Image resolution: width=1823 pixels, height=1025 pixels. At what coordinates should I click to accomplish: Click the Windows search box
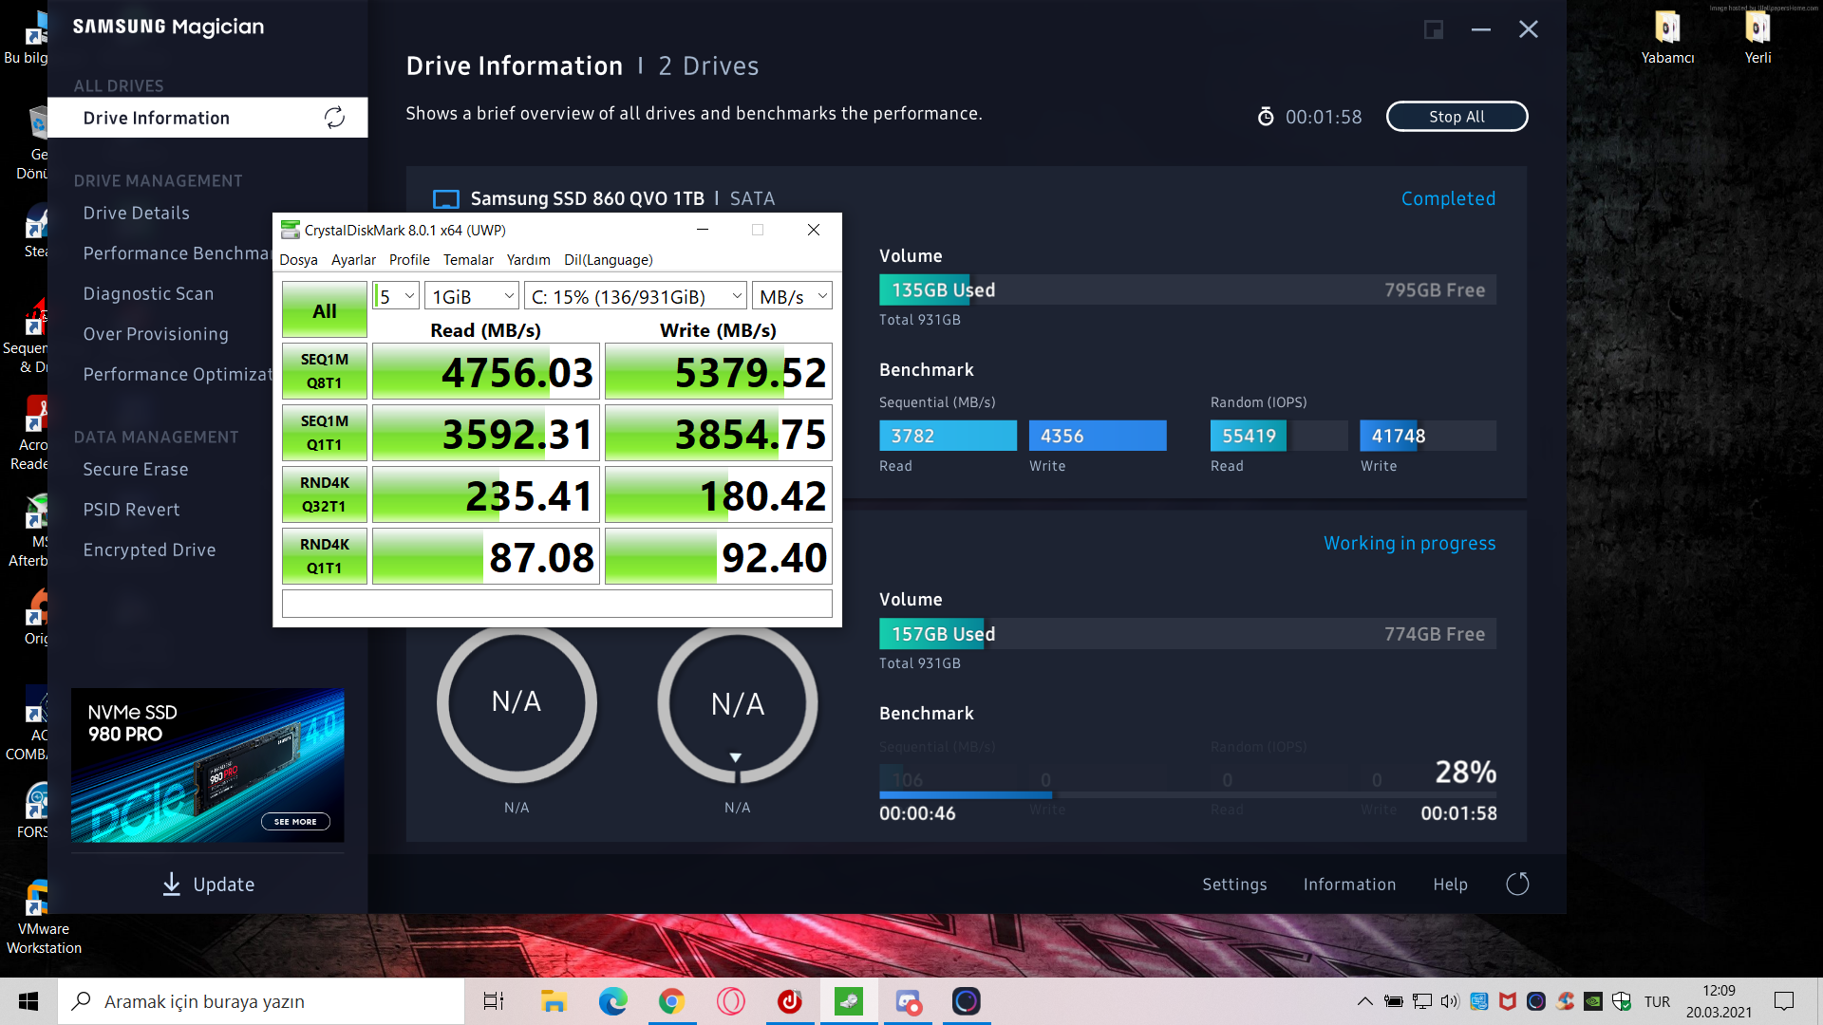click(x=261, y=1001)
